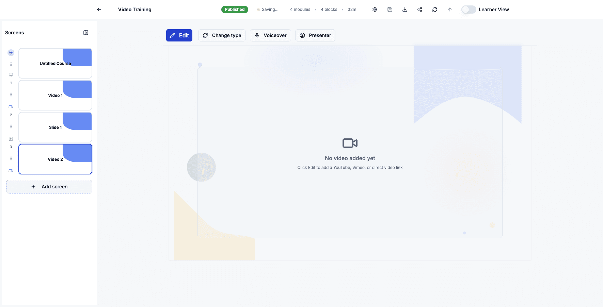Click Add screen button
The width and height of the screenshot is (603, 307).
(49, 187)
